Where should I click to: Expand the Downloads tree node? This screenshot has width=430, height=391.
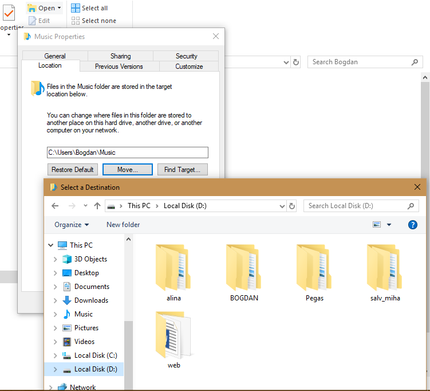click(x=55, y=300)
